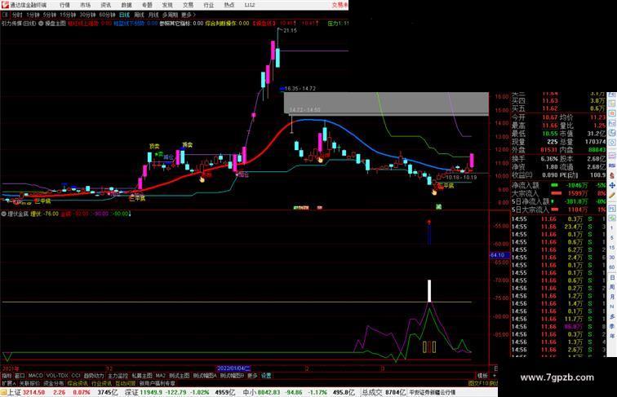Open the 综合资讯 tab
Viewport: 617px width, 397px height.
78,383
